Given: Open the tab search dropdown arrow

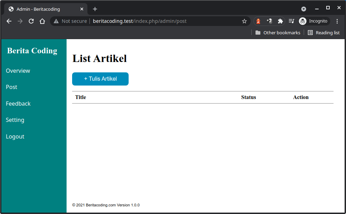Looking at the screenshot, I should click(304, 9).
